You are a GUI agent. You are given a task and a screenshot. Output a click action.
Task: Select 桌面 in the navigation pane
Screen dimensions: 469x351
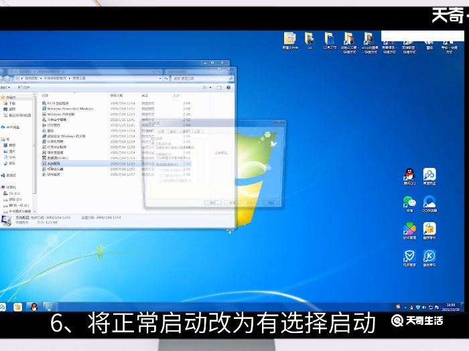pos(9,109)
